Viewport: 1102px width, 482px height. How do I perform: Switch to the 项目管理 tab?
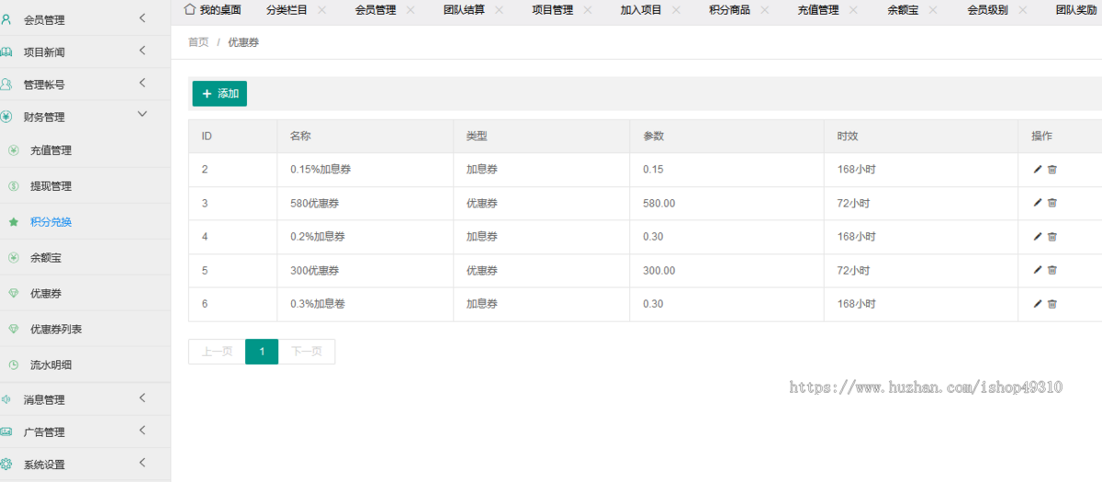(553, 10)
